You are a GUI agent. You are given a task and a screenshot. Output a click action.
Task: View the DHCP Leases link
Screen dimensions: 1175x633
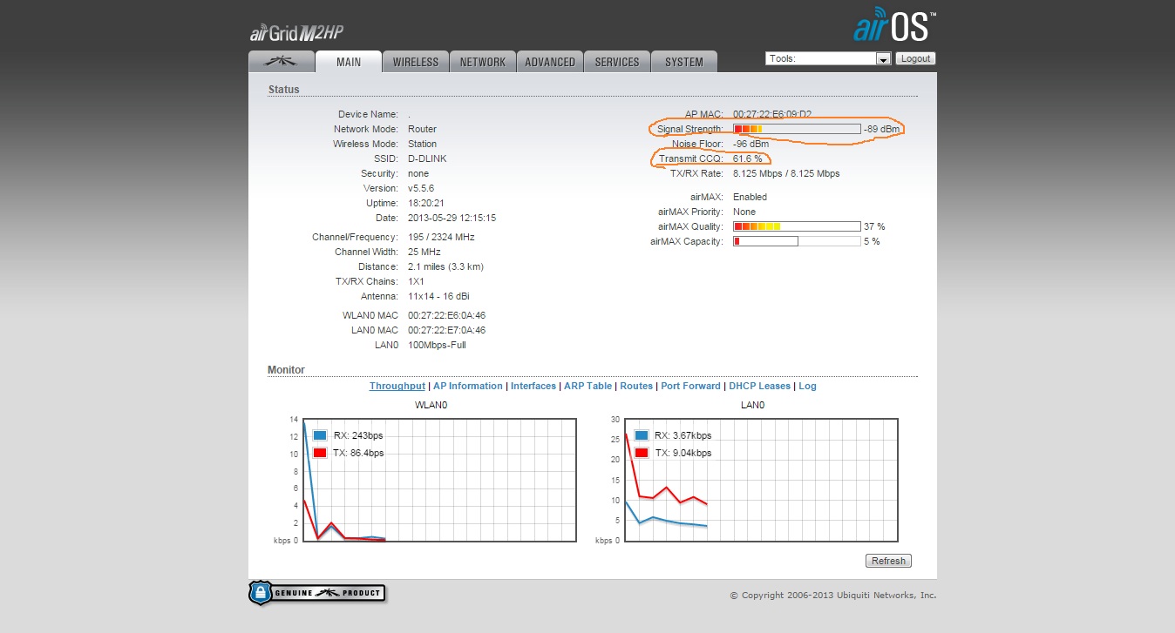[x=760, y=386]
